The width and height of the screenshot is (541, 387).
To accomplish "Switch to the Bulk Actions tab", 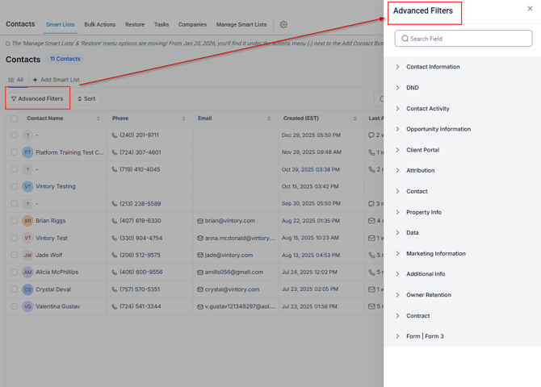I will 99,25.
